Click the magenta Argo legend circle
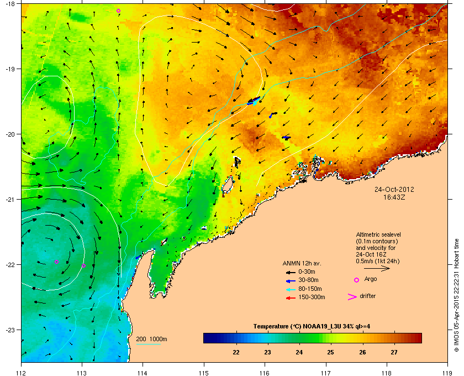 click(357, 280)
